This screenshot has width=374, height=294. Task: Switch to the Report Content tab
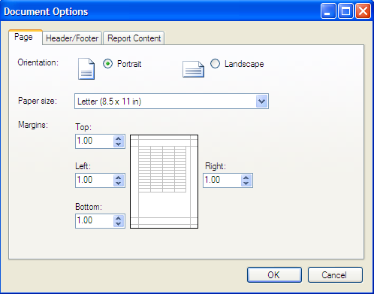[x=134, y=38]
